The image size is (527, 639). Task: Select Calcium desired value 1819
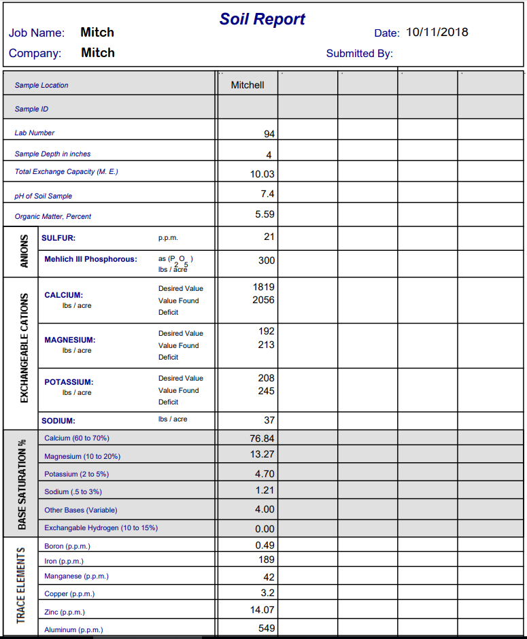pos(263,287)
